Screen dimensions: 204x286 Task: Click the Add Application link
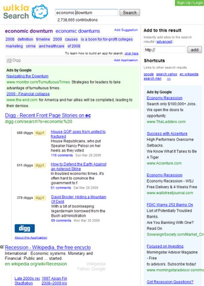(x=126, y=60)
